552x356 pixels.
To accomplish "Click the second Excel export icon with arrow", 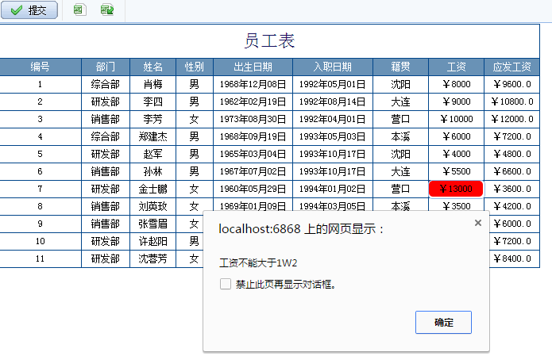I will [x=107, y=10].
